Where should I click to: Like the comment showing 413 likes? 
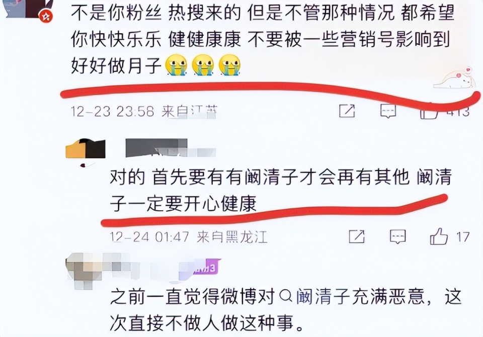pyautogui.click(x=429, y=112)
